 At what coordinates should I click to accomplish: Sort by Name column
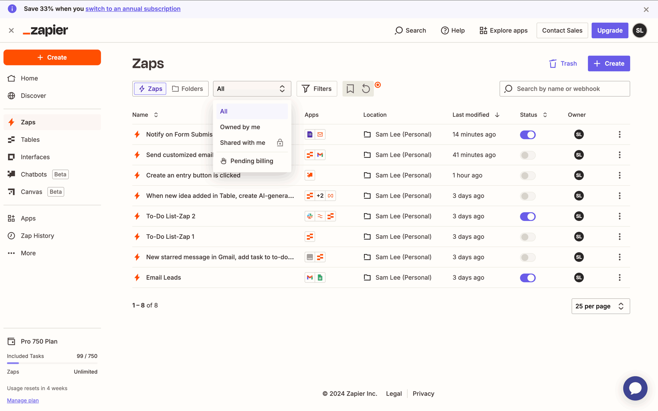tap(145, 115)
